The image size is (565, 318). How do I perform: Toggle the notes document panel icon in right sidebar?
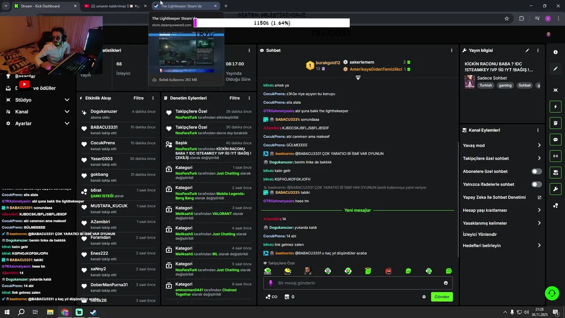(x=555, y=123)
